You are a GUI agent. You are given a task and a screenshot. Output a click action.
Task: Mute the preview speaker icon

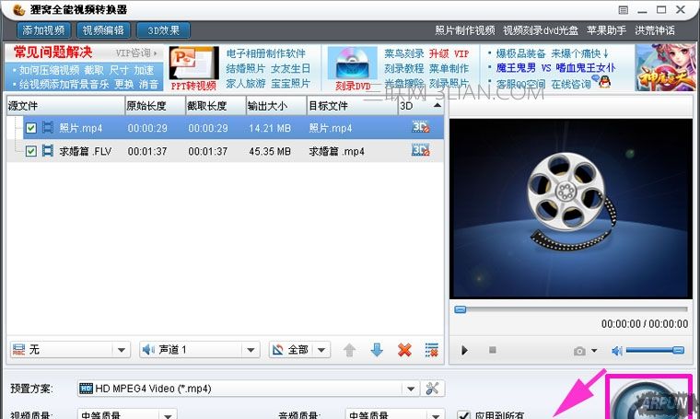[x=617, y=351]
